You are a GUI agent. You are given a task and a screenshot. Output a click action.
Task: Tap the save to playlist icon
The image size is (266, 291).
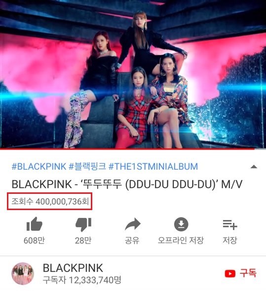point(230,224)
